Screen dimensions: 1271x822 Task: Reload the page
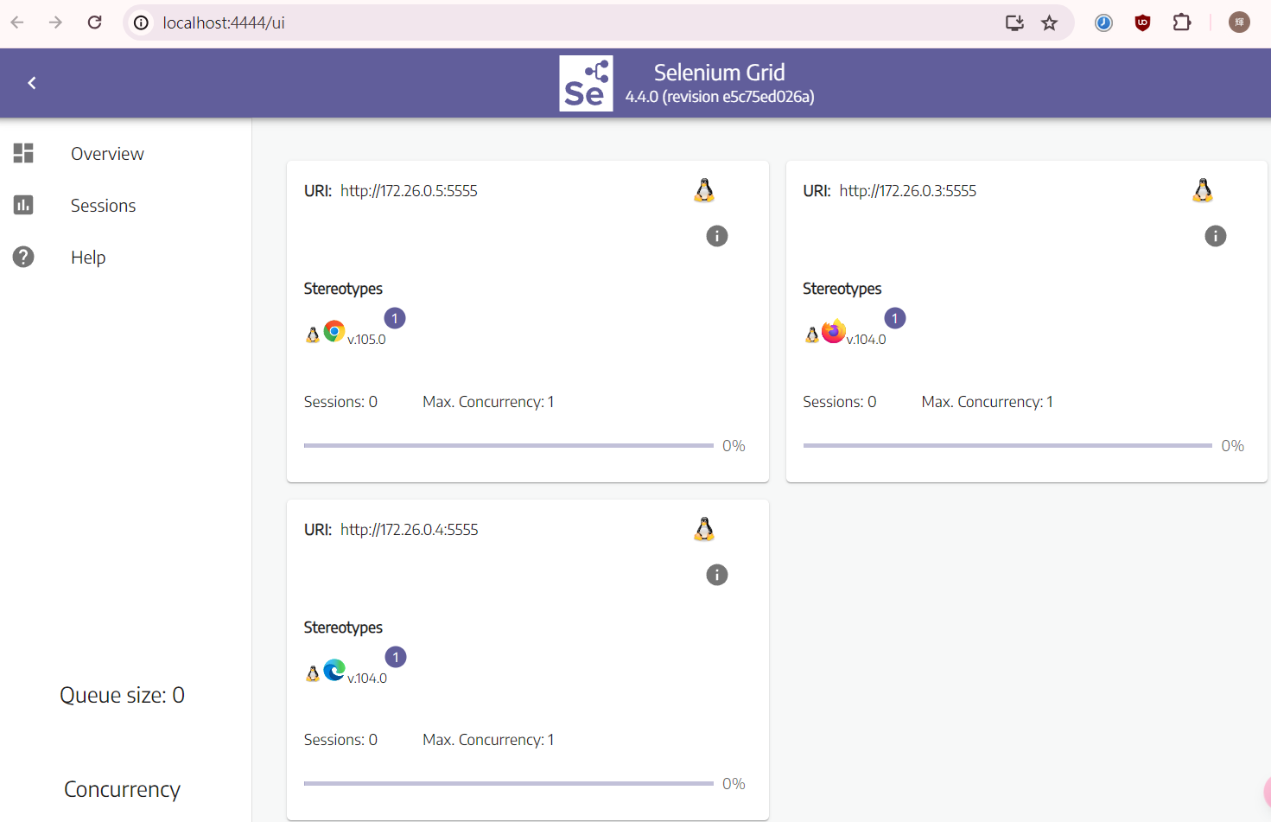click(95, 22)
